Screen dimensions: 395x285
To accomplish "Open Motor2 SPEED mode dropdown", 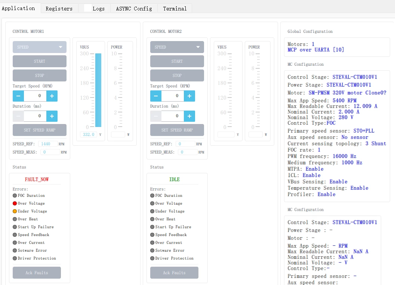I will tap(177, 47).
